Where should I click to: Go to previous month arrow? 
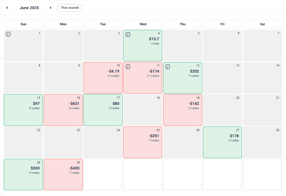tap(7, 8)
